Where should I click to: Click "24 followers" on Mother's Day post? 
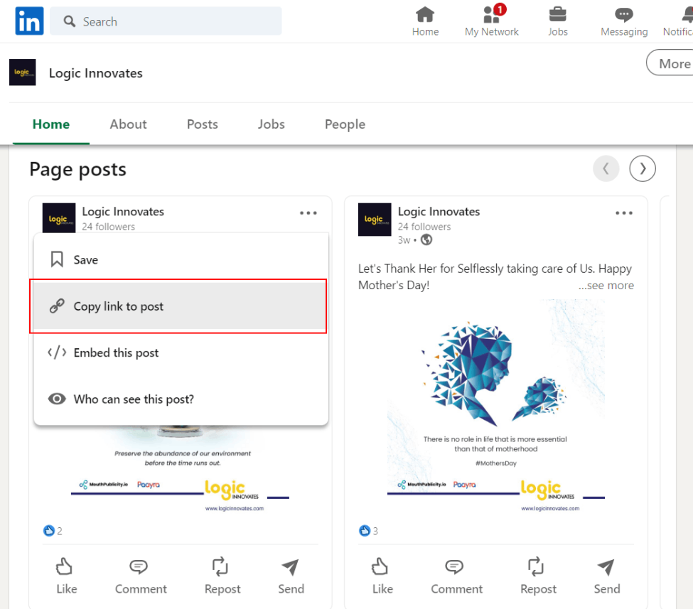pos(424,227)
